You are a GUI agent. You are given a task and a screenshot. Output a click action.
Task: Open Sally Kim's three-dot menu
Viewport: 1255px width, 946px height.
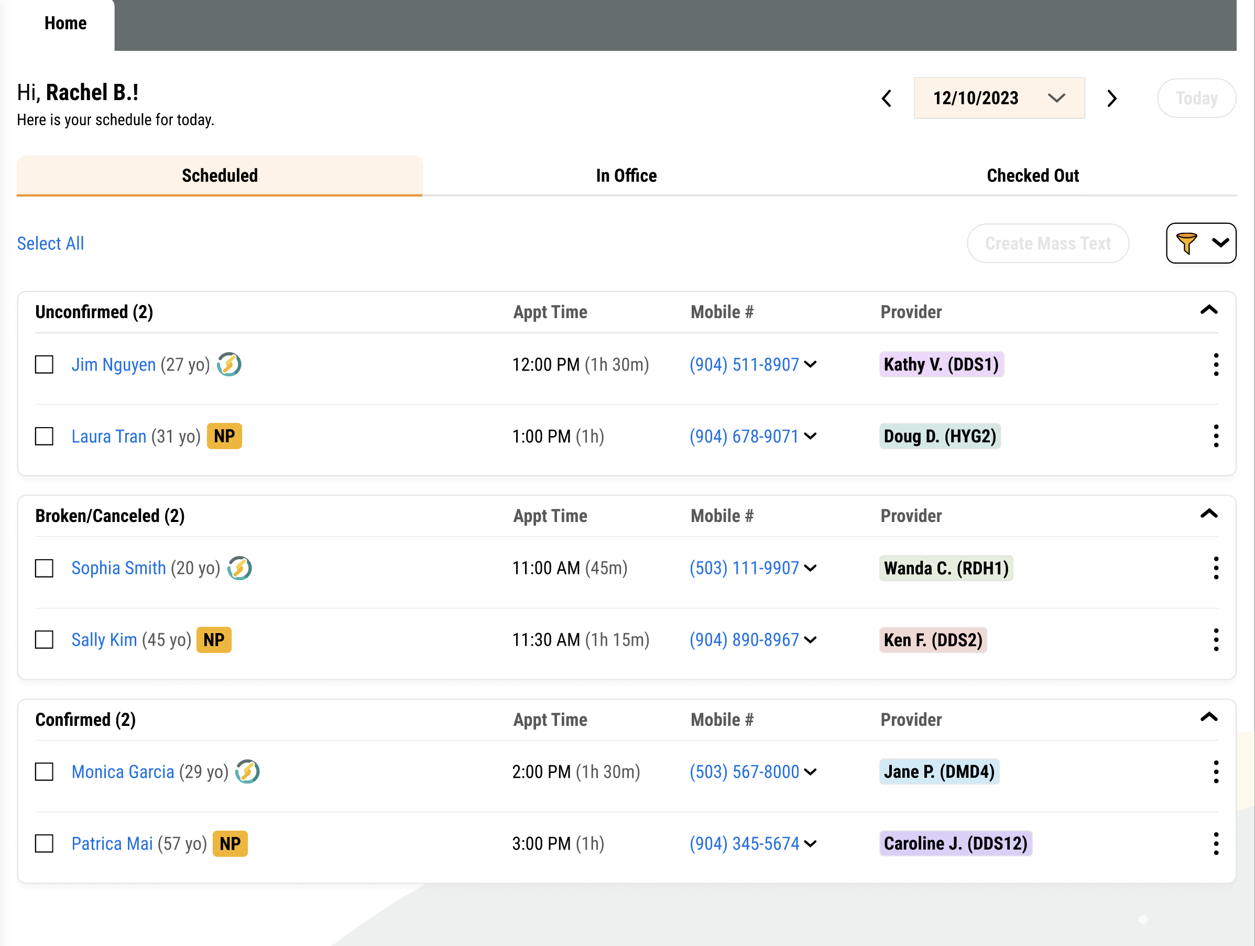[x=1215, y=639]
